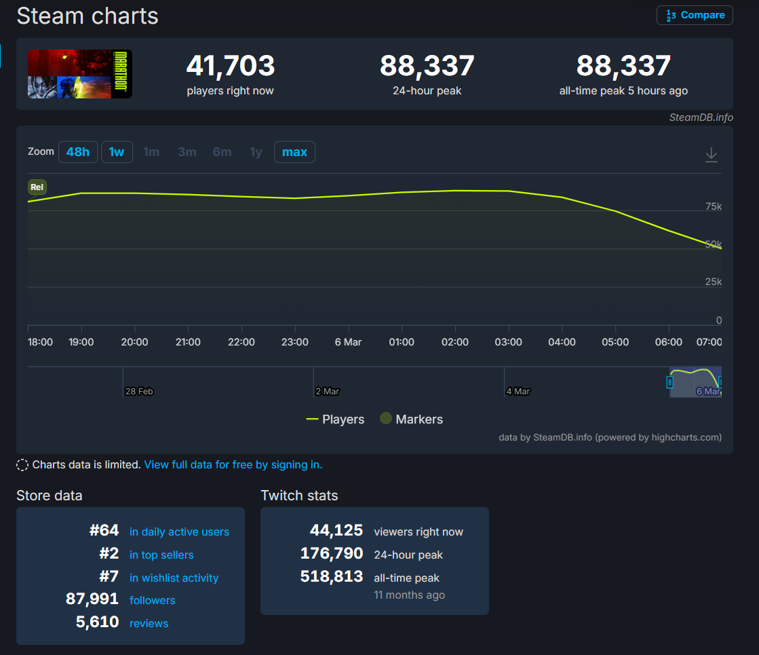Image resolution: width=759 pixels, height=655 pixels.
Task: Click the Compare button
Action: (695, 15)
